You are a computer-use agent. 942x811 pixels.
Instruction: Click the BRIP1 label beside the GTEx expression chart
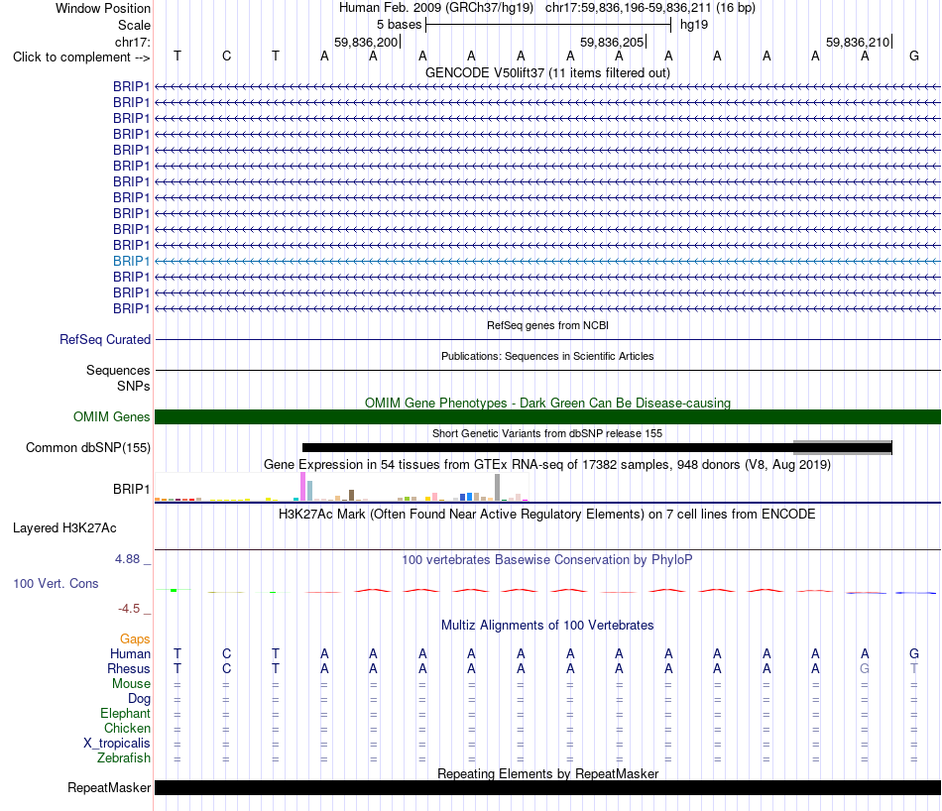[x=131, y=489]
